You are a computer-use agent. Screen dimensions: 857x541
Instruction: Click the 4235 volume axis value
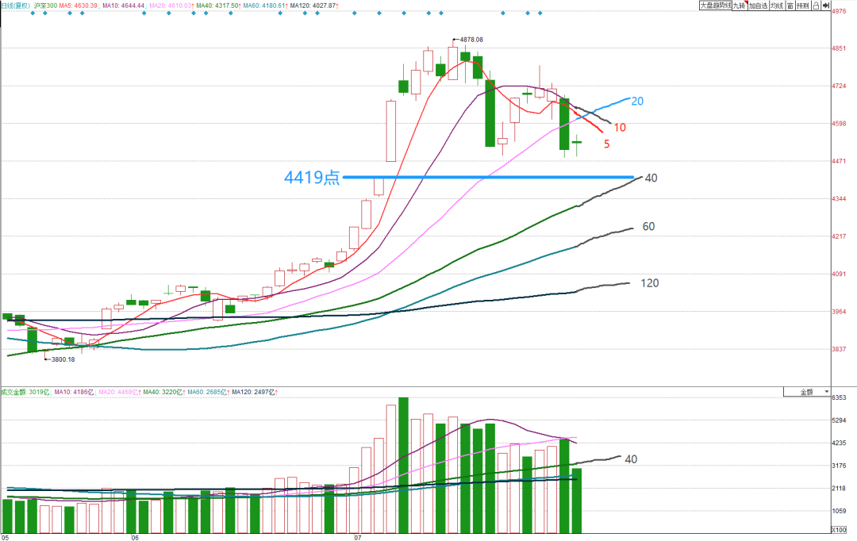click(x=839, y=443)
